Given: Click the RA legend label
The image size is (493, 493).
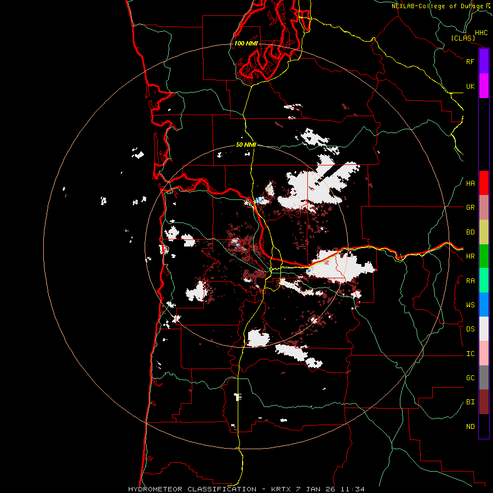Looking at the screenshot, I should 470,281.
